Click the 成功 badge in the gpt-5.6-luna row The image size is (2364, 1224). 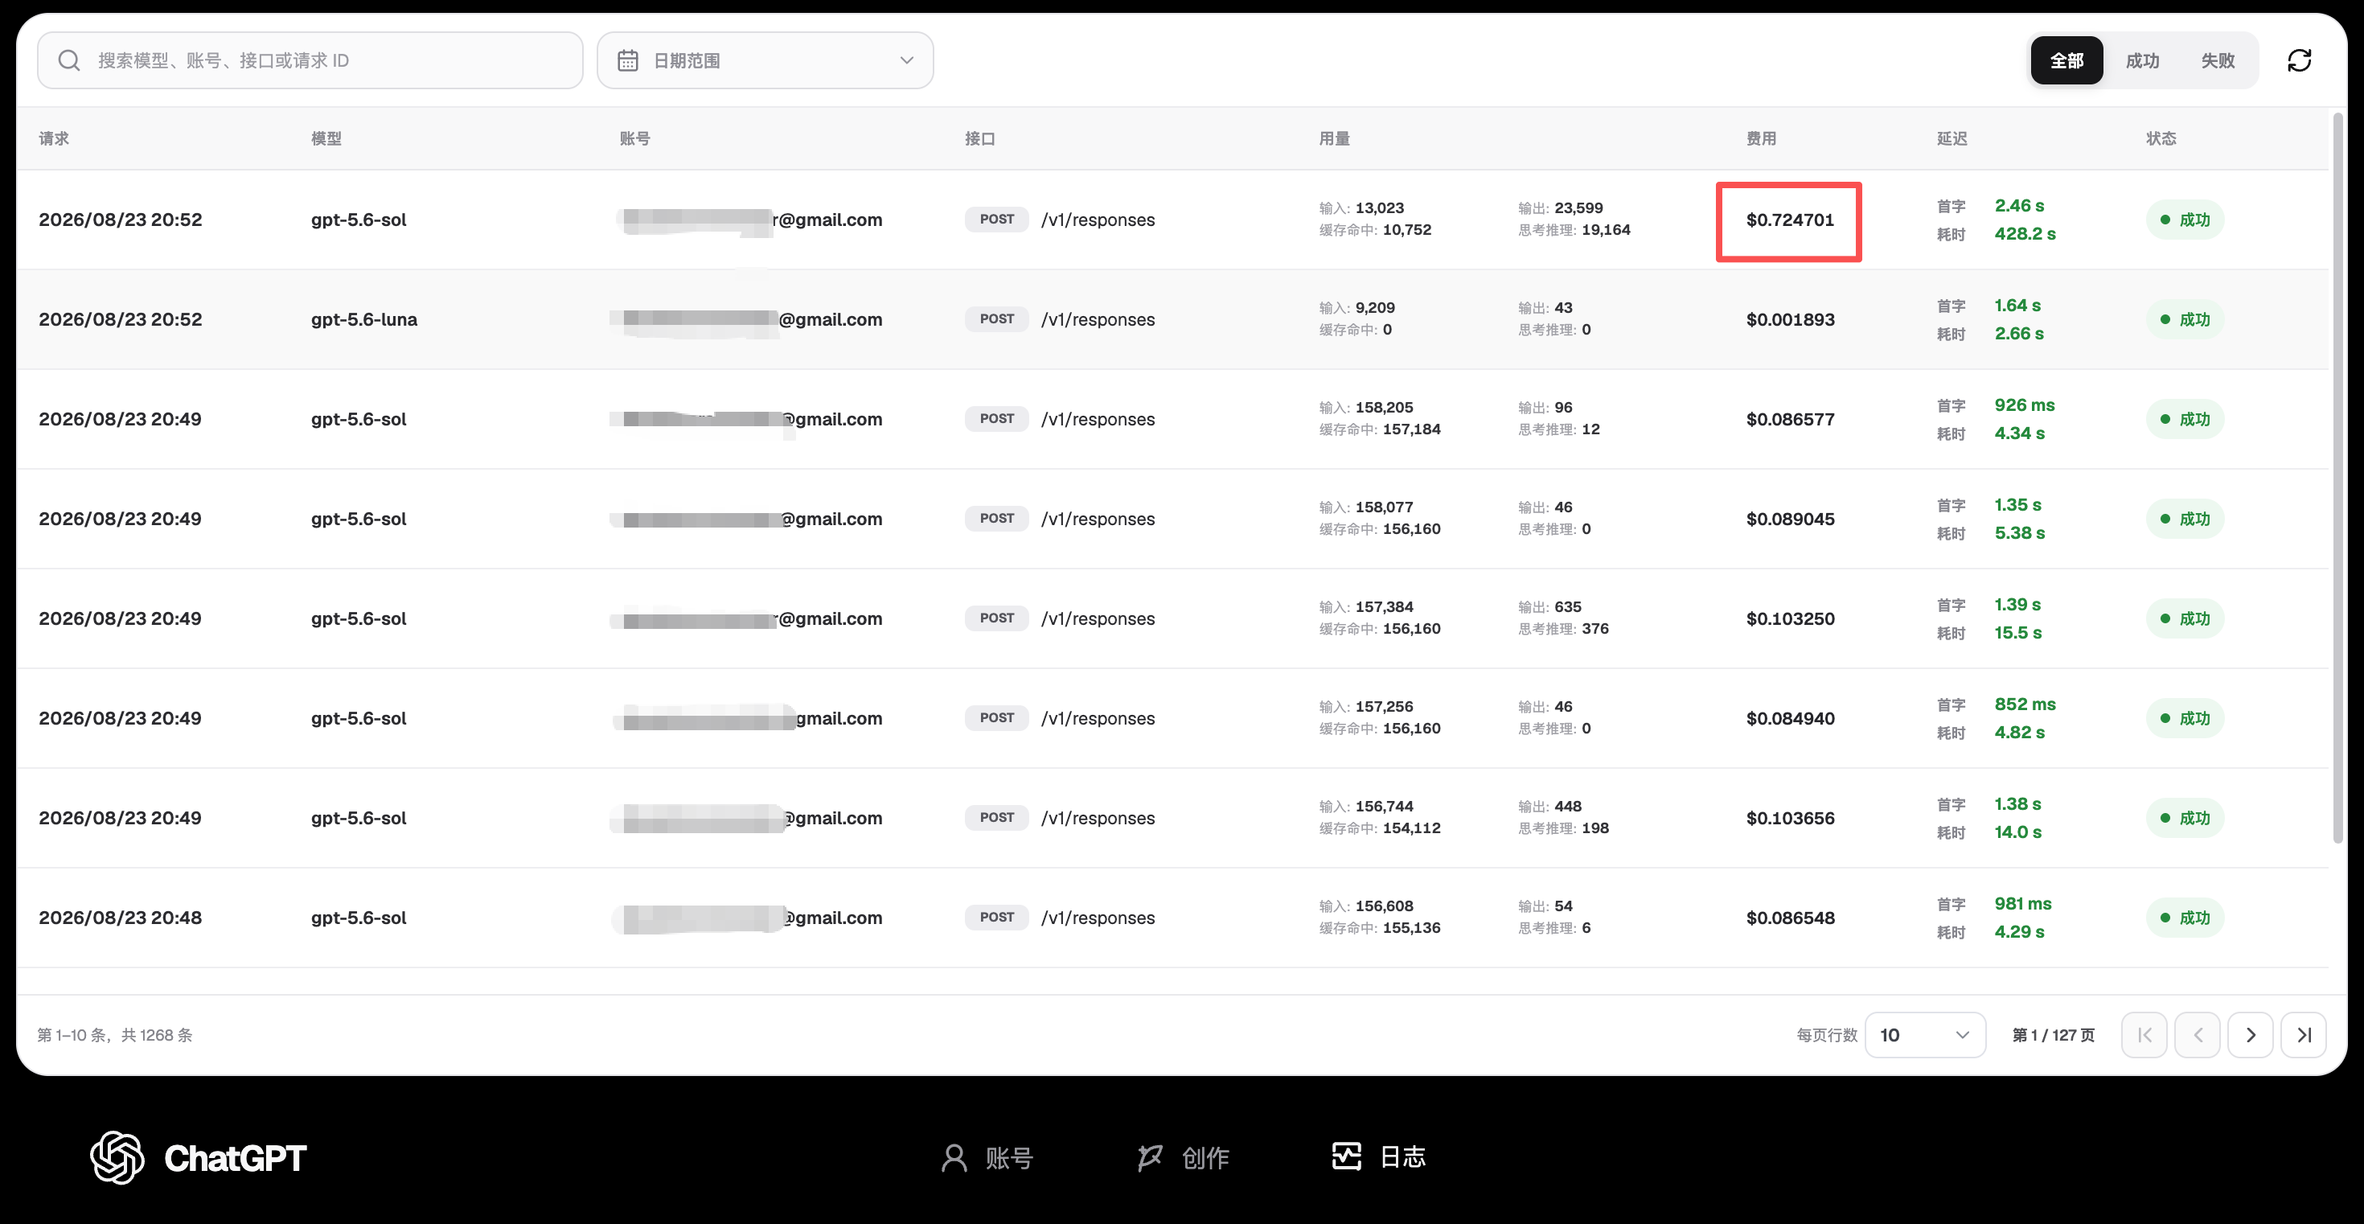(2184, 319)
